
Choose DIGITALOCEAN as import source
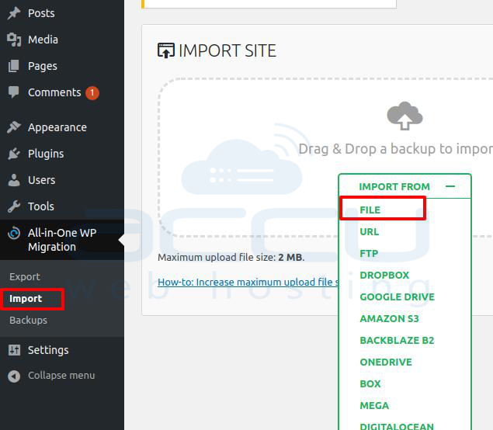click(397, 426)
